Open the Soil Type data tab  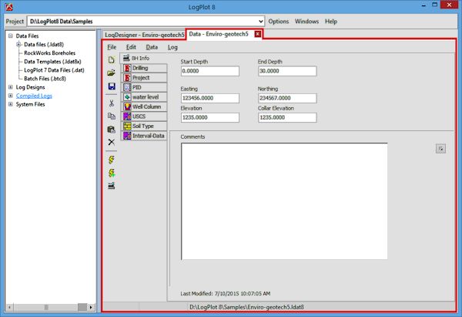click(144, 126)
